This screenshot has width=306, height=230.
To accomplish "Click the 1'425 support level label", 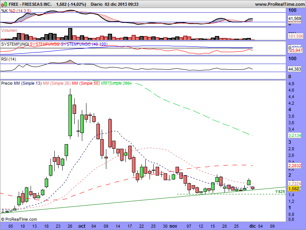I will point(280,191).
